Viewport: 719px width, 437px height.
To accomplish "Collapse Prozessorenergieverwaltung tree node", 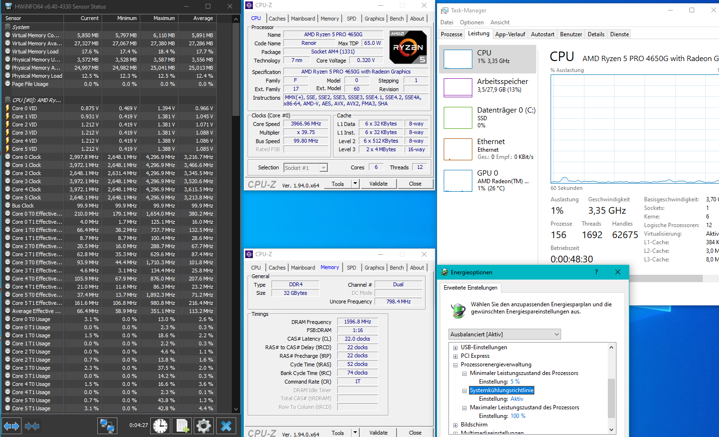I will coord(455,365).
